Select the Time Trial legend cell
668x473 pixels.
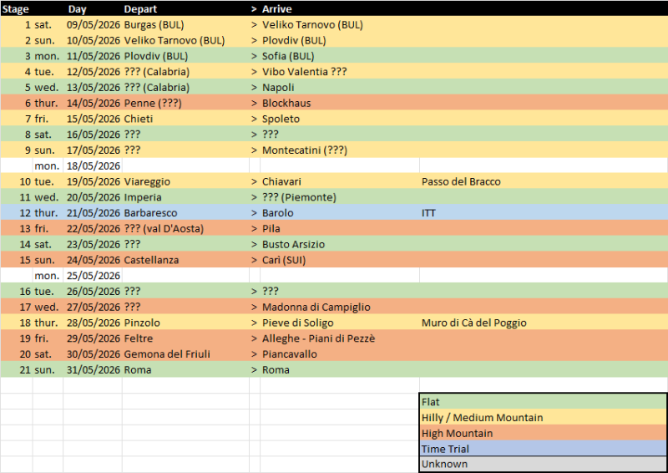point(542,449)
